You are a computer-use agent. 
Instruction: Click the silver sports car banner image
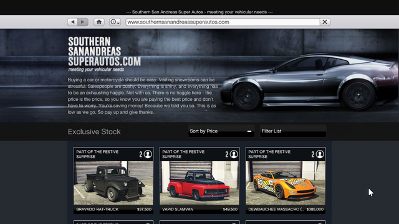coord(309,82)
